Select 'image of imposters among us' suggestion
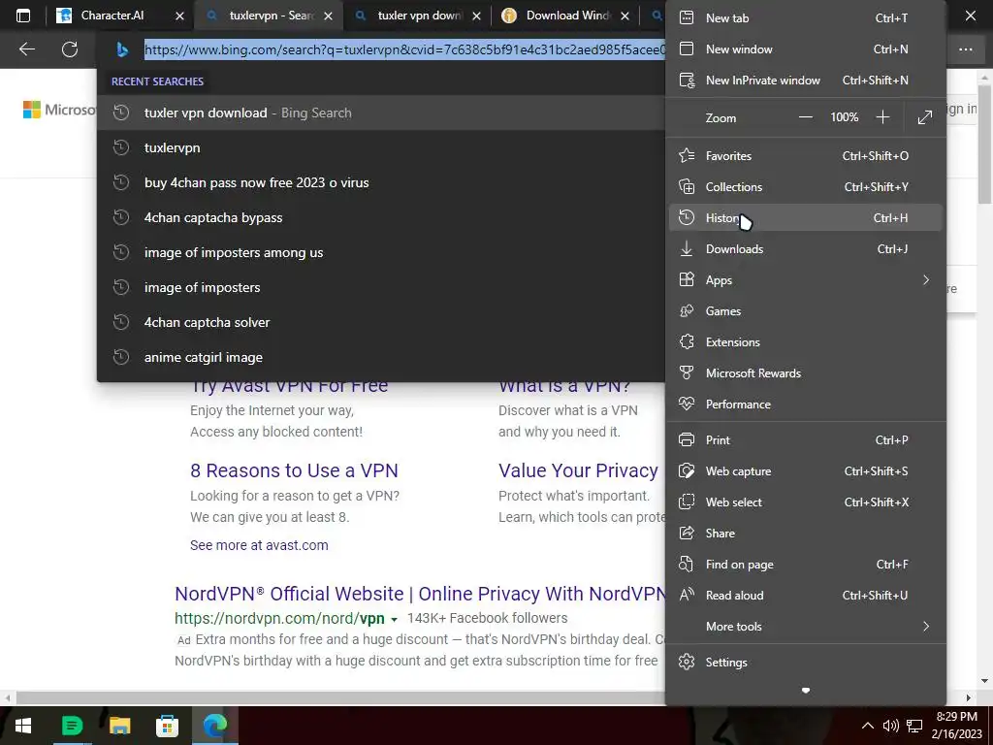This screenshot has width=993, height=745. click(x=381, y=252)
